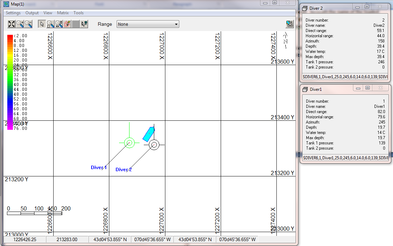Open the Tools menu
Image resolution: width=393 pixels, height=246 pixels.
(x=78, y=13)
